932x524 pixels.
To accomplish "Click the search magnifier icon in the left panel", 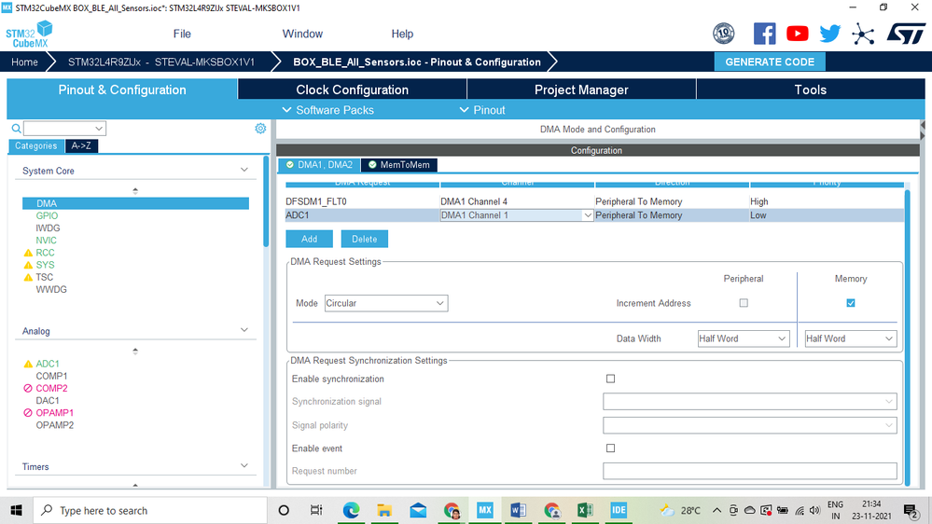I will 16,129.
